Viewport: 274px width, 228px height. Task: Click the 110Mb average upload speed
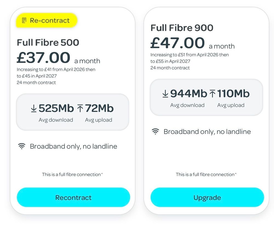pos(233,94)
